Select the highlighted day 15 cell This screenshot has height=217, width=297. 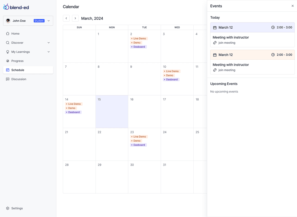tap(112, 112)
